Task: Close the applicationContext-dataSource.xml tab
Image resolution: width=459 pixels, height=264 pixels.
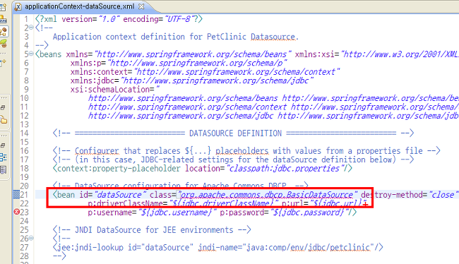Action: [141, 6]
